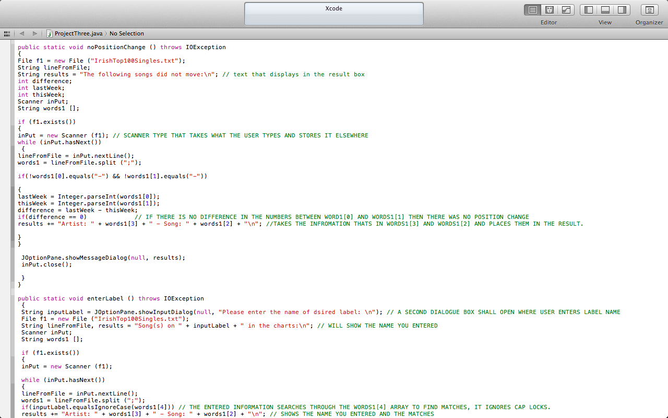The image size is (668, 418).
Task: Open the related files grid menu
Action: (7, 33)
